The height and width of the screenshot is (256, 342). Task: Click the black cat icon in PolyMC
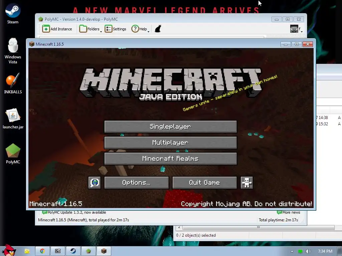click(x=158, y=29)
